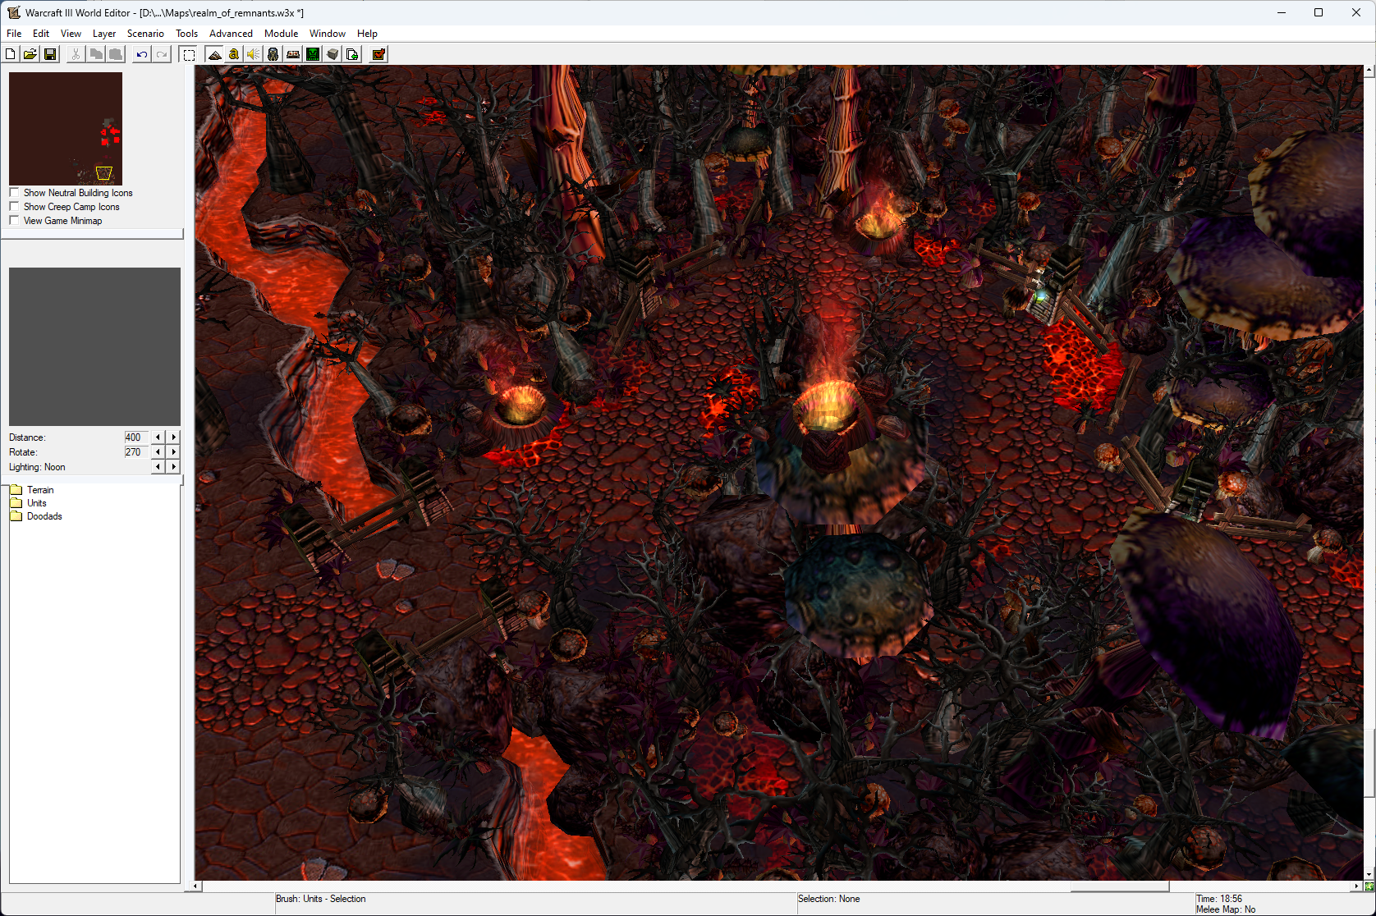This screenshot has width=1376, height=916.
Task: Open the View menu
Action: pyautogui.click(x=71, y=34)
